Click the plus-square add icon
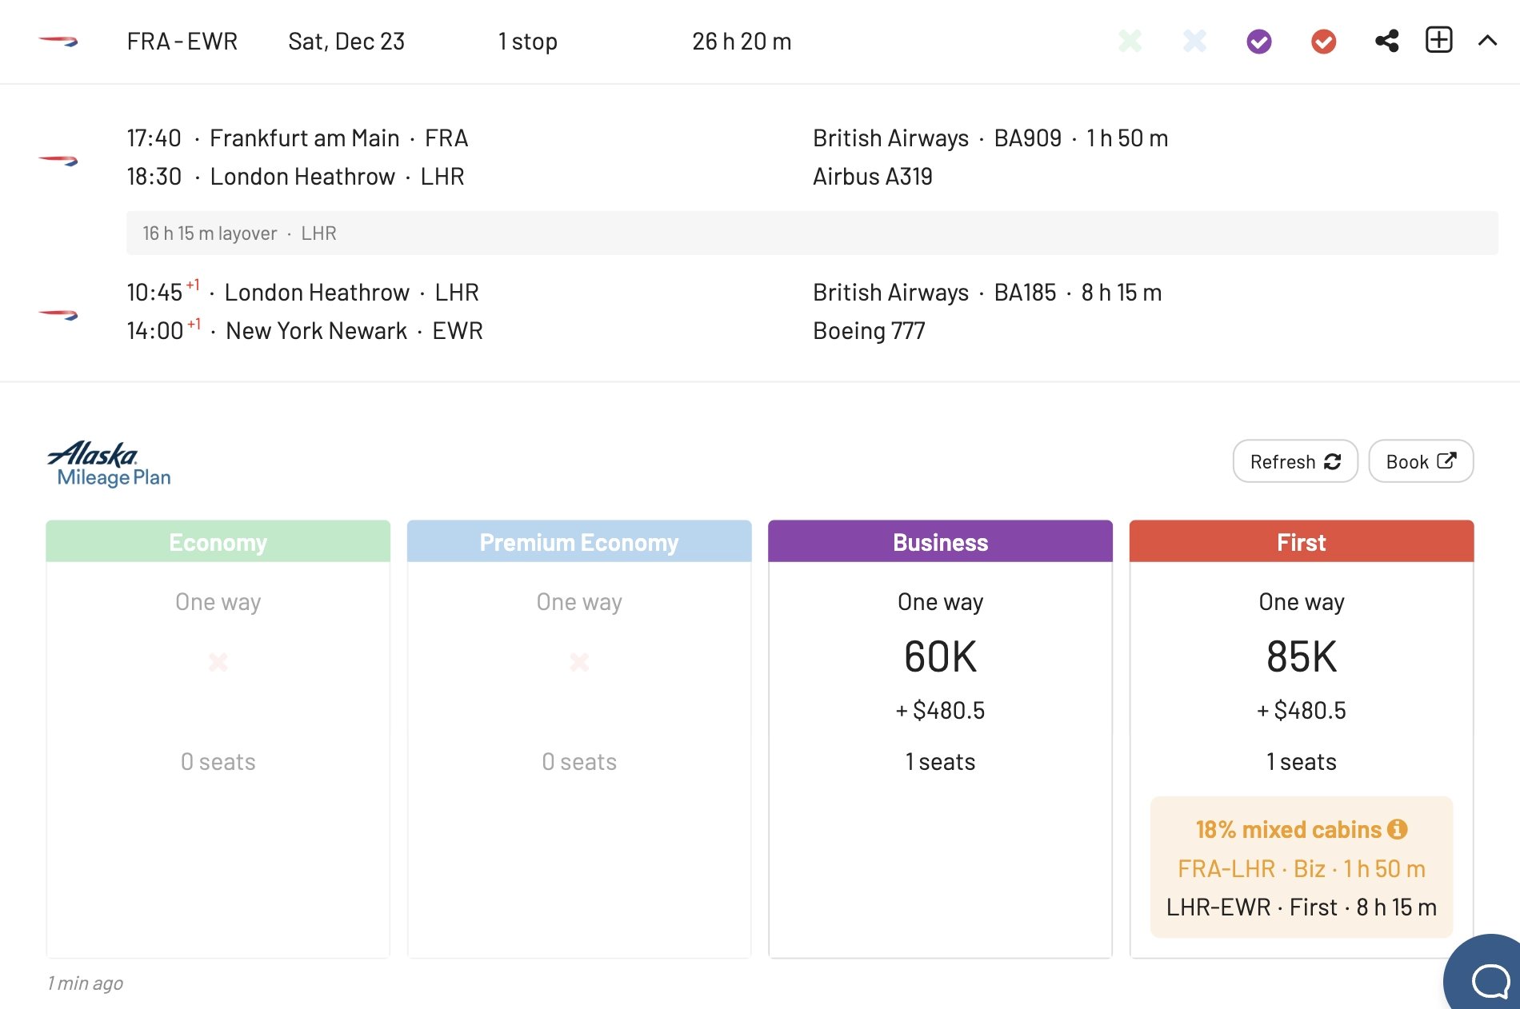This screenshot has height=1009, width=1520. (1438, 40)
